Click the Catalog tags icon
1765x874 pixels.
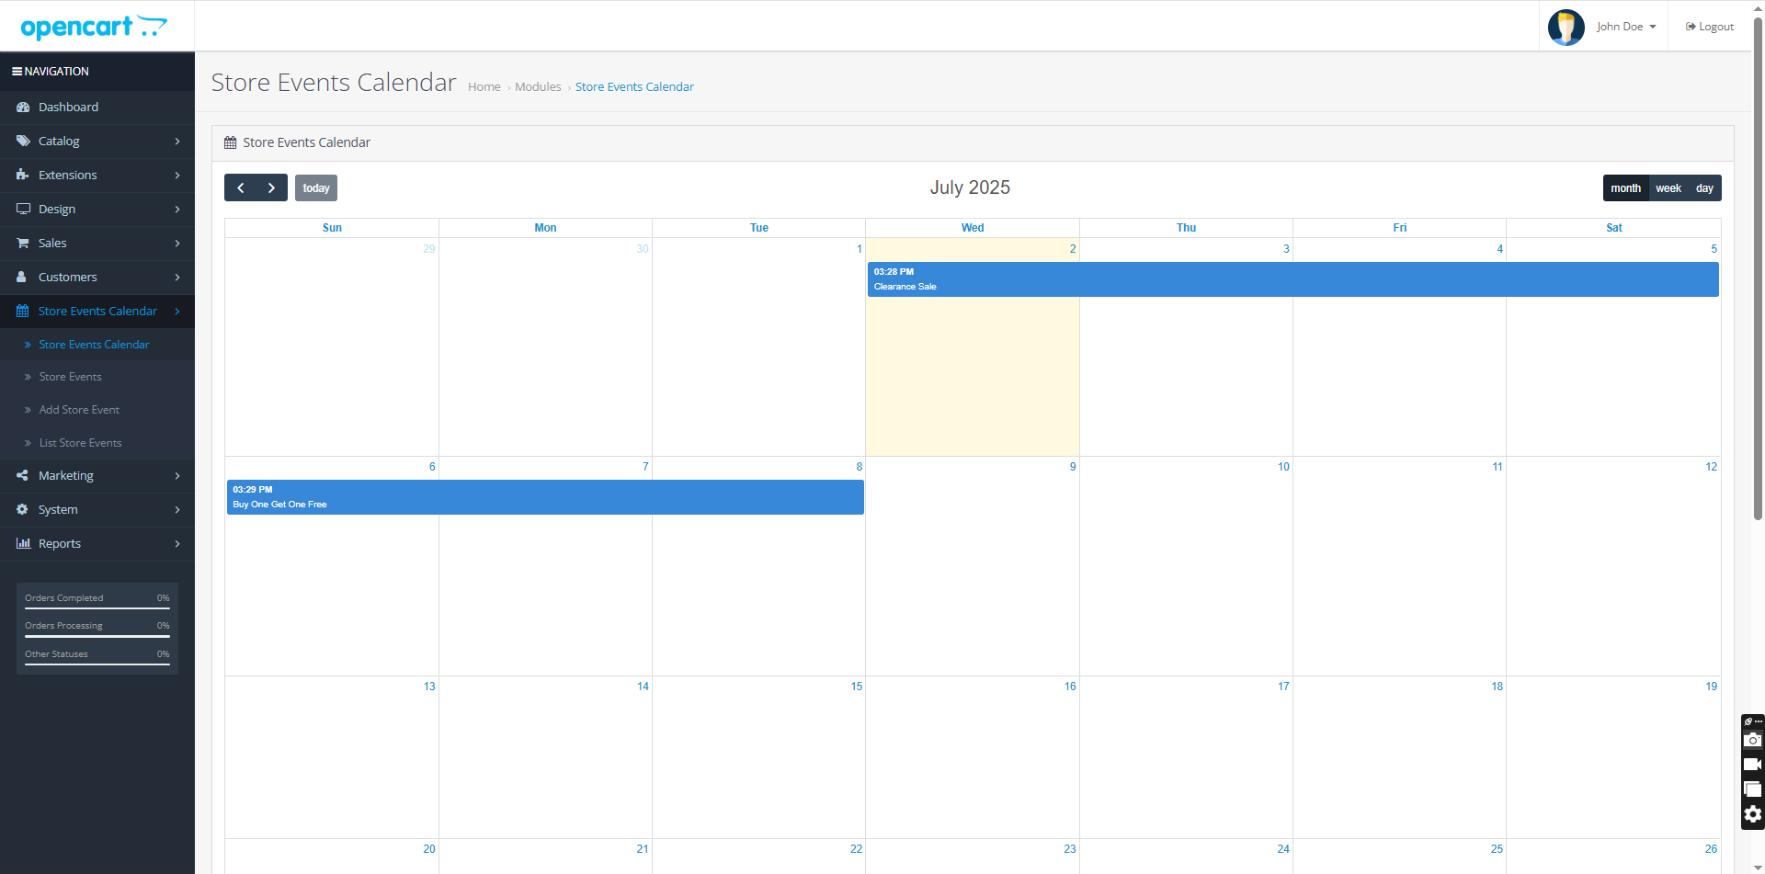[23, 142]
